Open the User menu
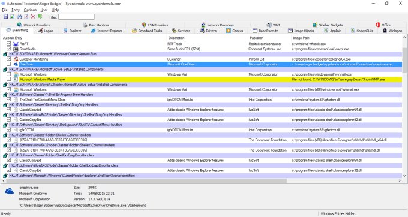This screenshot has width=408, height=217. click(44, 10)
